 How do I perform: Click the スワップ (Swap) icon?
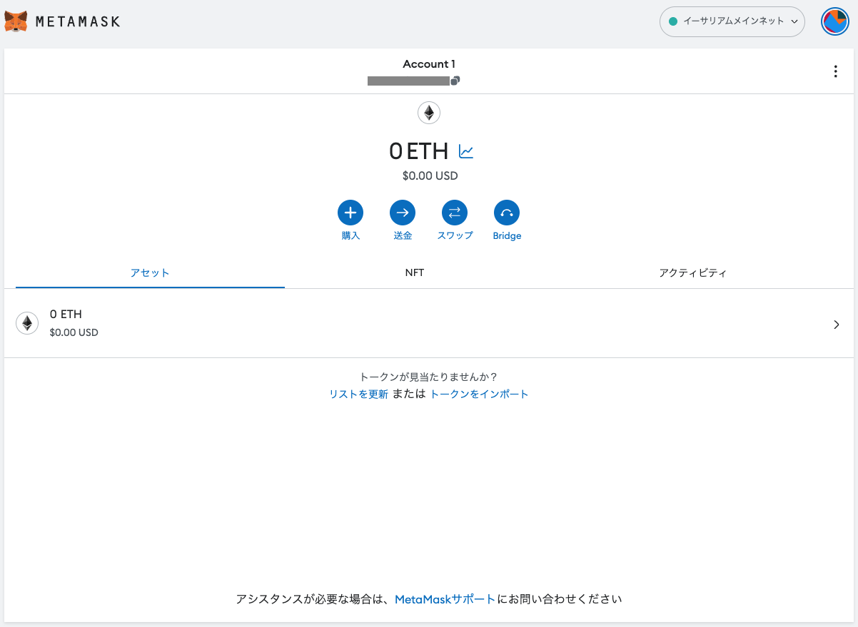pos(455,213)
